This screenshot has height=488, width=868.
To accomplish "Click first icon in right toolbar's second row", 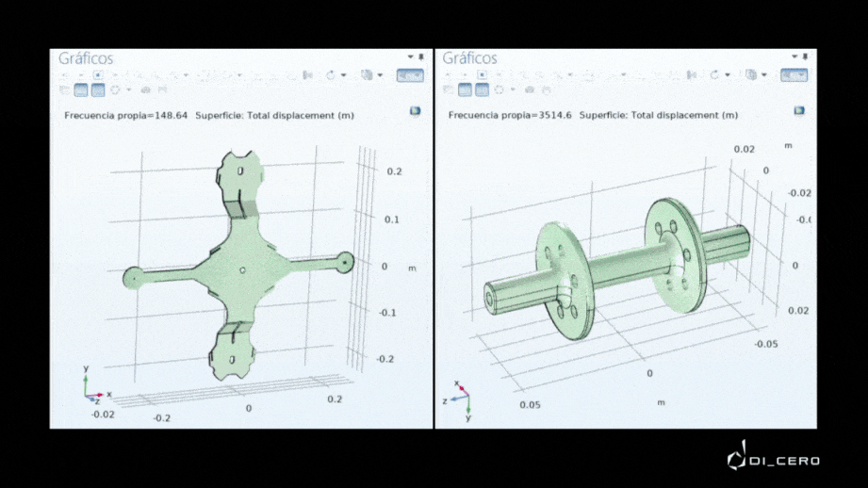I will [449, 89].
